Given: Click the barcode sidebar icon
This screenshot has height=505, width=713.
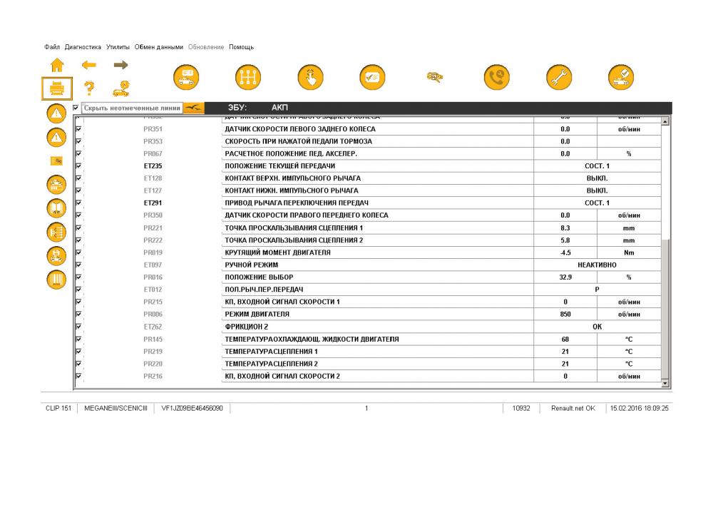Looking at the screenshot, I should click(56, 280).
